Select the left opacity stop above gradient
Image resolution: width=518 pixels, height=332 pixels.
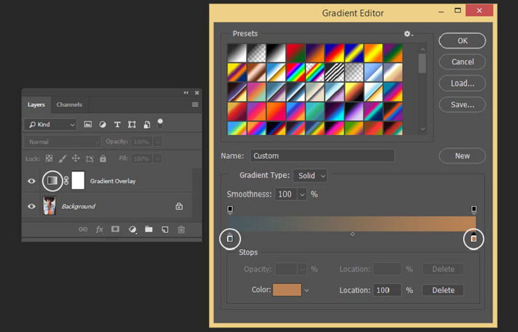[x=230, y=209]
